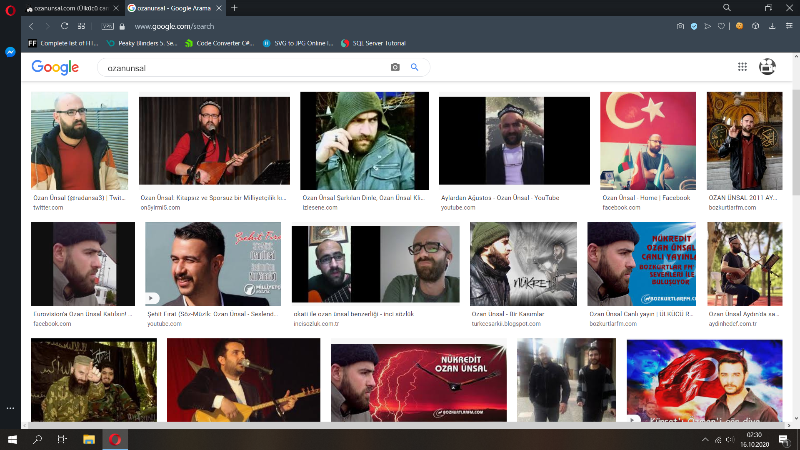
Task: Open Ozan Ünsal Canlı yayın image
Action: point(642,264)
